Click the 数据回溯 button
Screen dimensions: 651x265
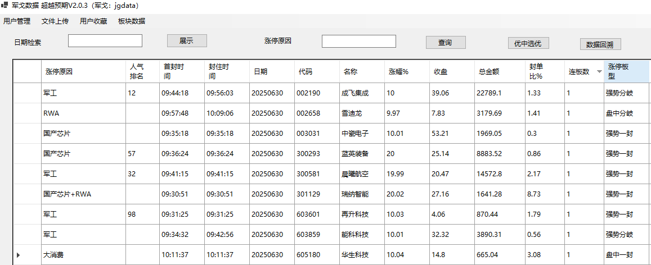pyautogui.click(x=600, y=44)
